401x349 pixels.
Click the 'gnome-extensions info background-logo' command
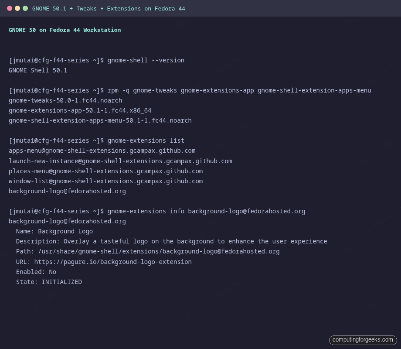tap(206, 212)
